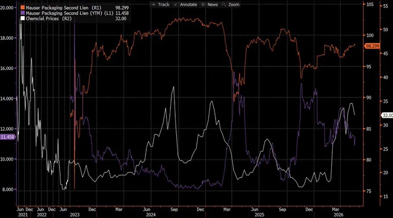
Task: Click the 8.000 left axis label
Action: click(x=8, y=190)
